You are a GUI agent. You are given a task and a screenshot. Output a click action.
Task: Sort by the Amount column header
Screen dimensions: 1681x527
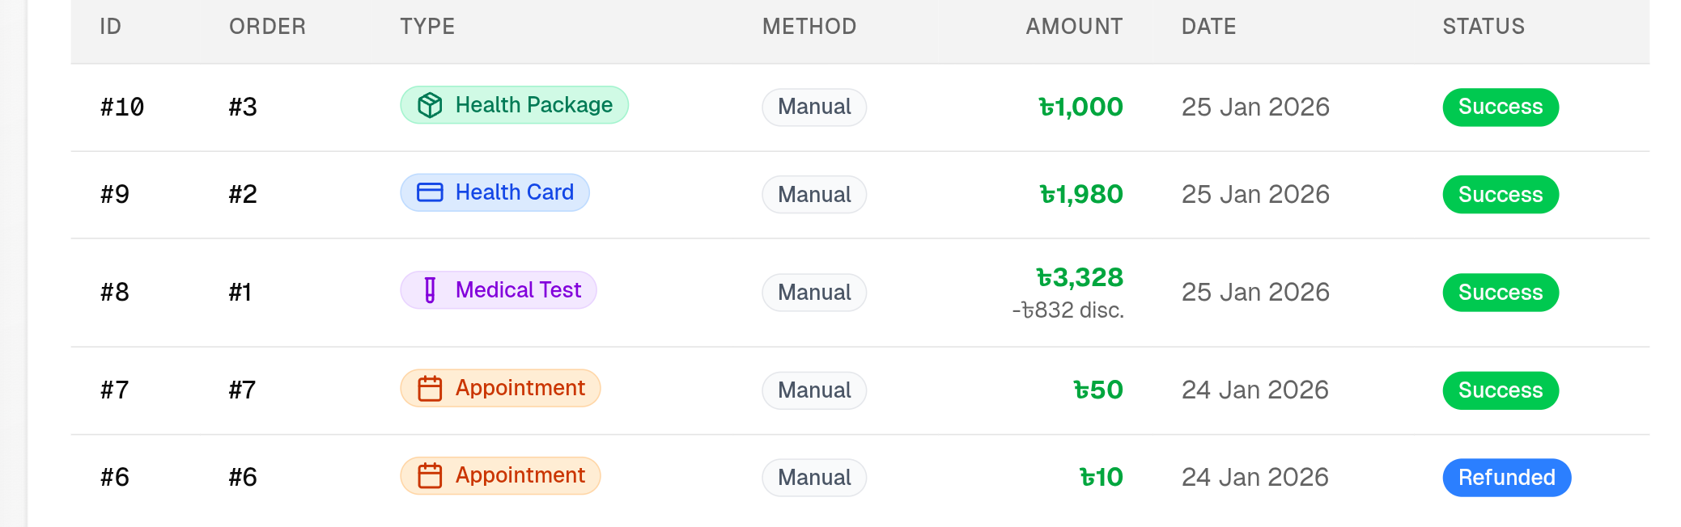(x=1074, y=27)
